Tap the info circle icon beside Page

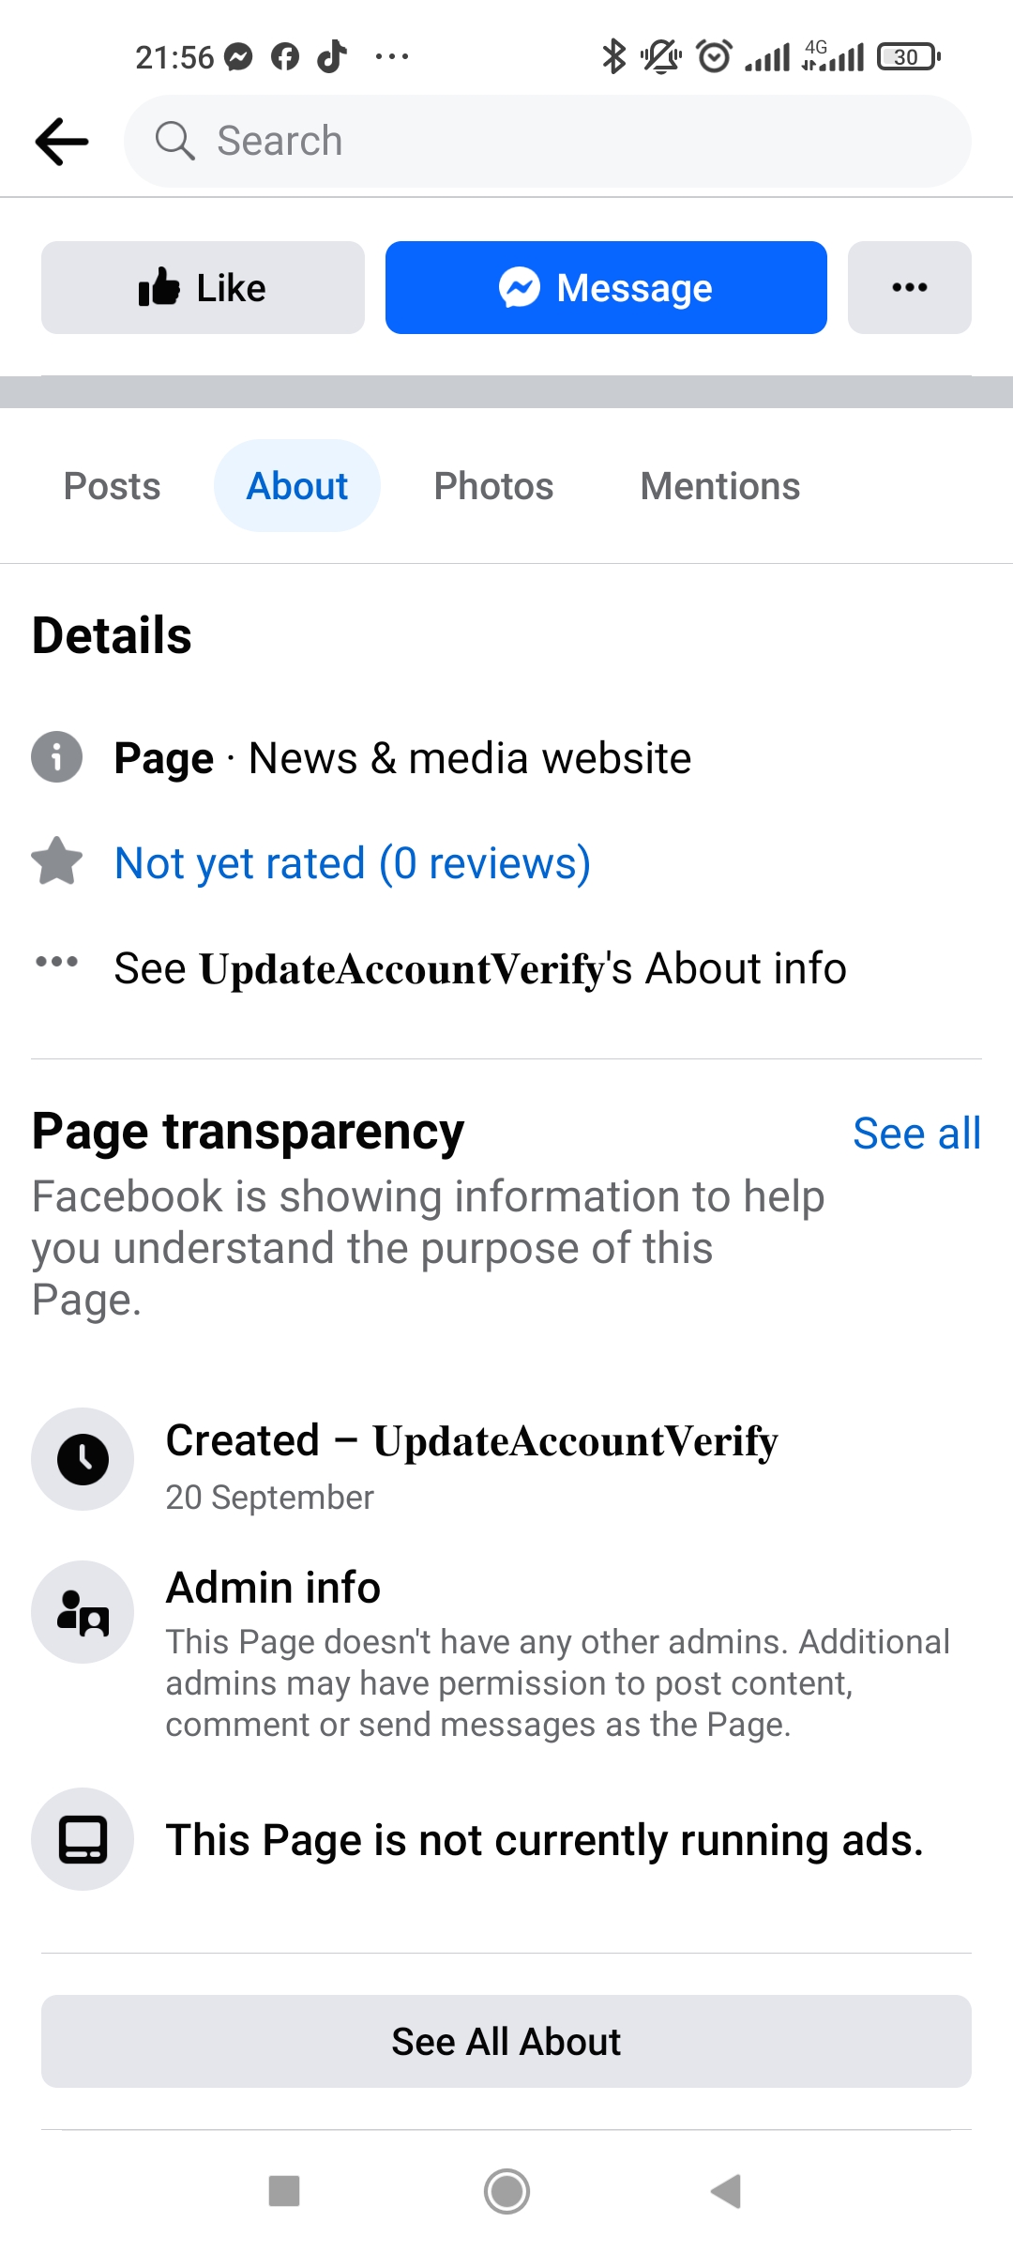tap(57, 756)
